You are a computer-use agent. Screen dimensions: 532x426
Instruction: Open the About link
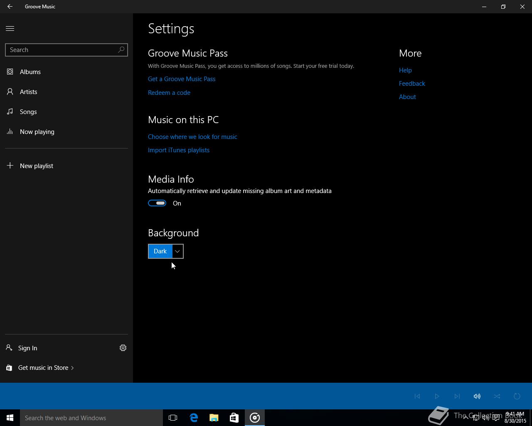407,97
